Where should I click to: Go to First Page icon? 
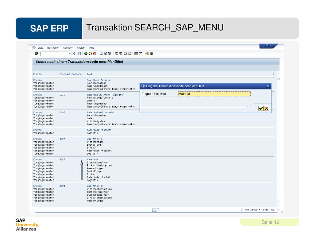pos(117,53)
